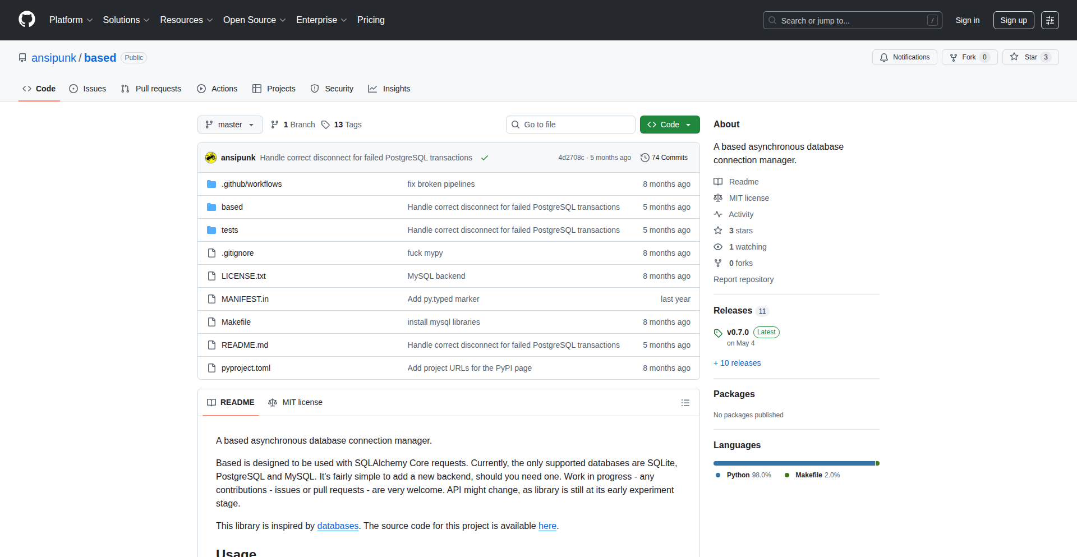
Task: Open the top-right global navigation menu icon
Action: [x=1050, y=20]
